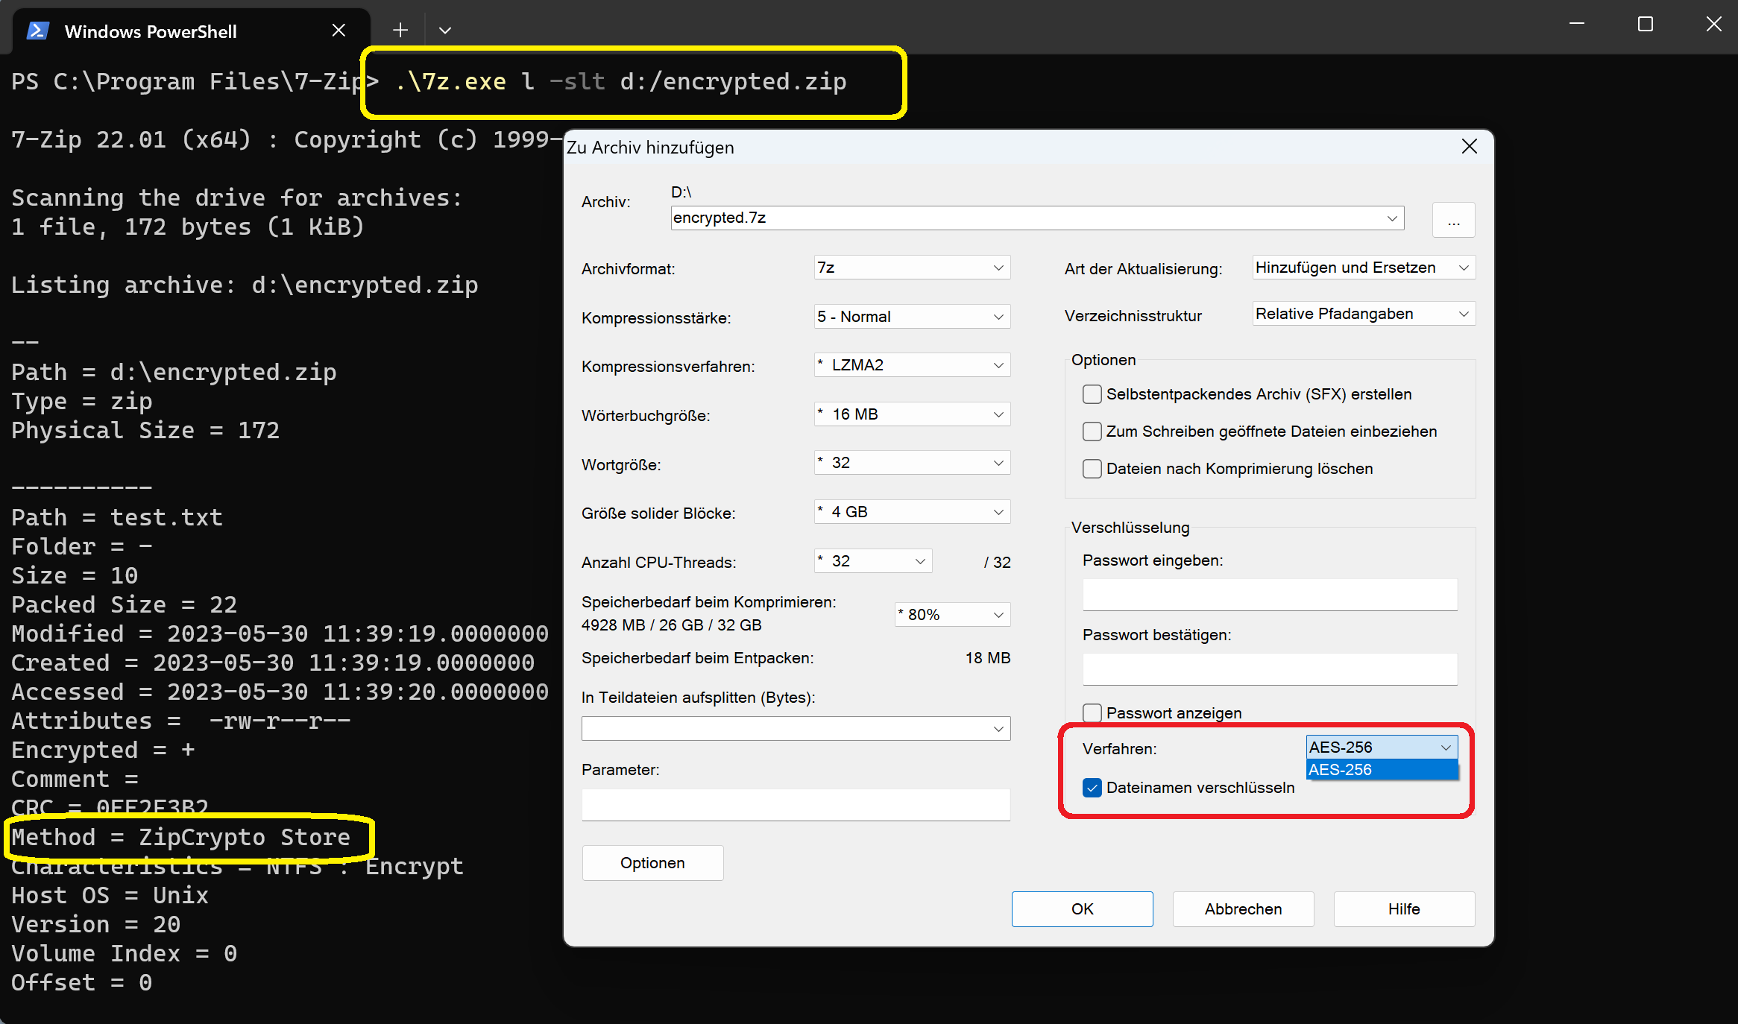The image size is (1738, 1024).
Task: Open the Archivformat dropdown
Action: (912, 268)
